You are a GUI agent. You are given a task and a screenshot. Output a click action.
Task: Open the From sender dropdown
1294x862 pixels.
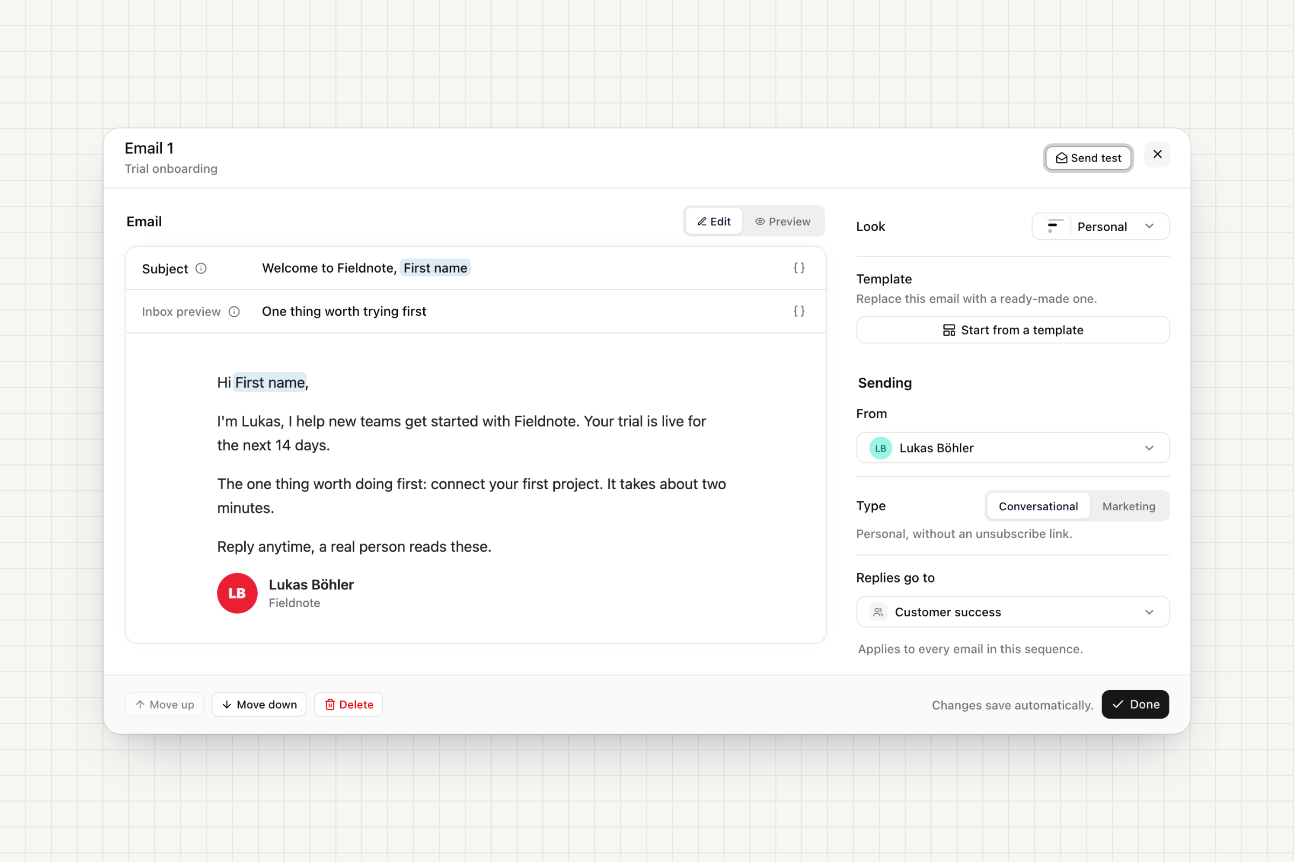pyautogui.click(x=1013, y=448)
